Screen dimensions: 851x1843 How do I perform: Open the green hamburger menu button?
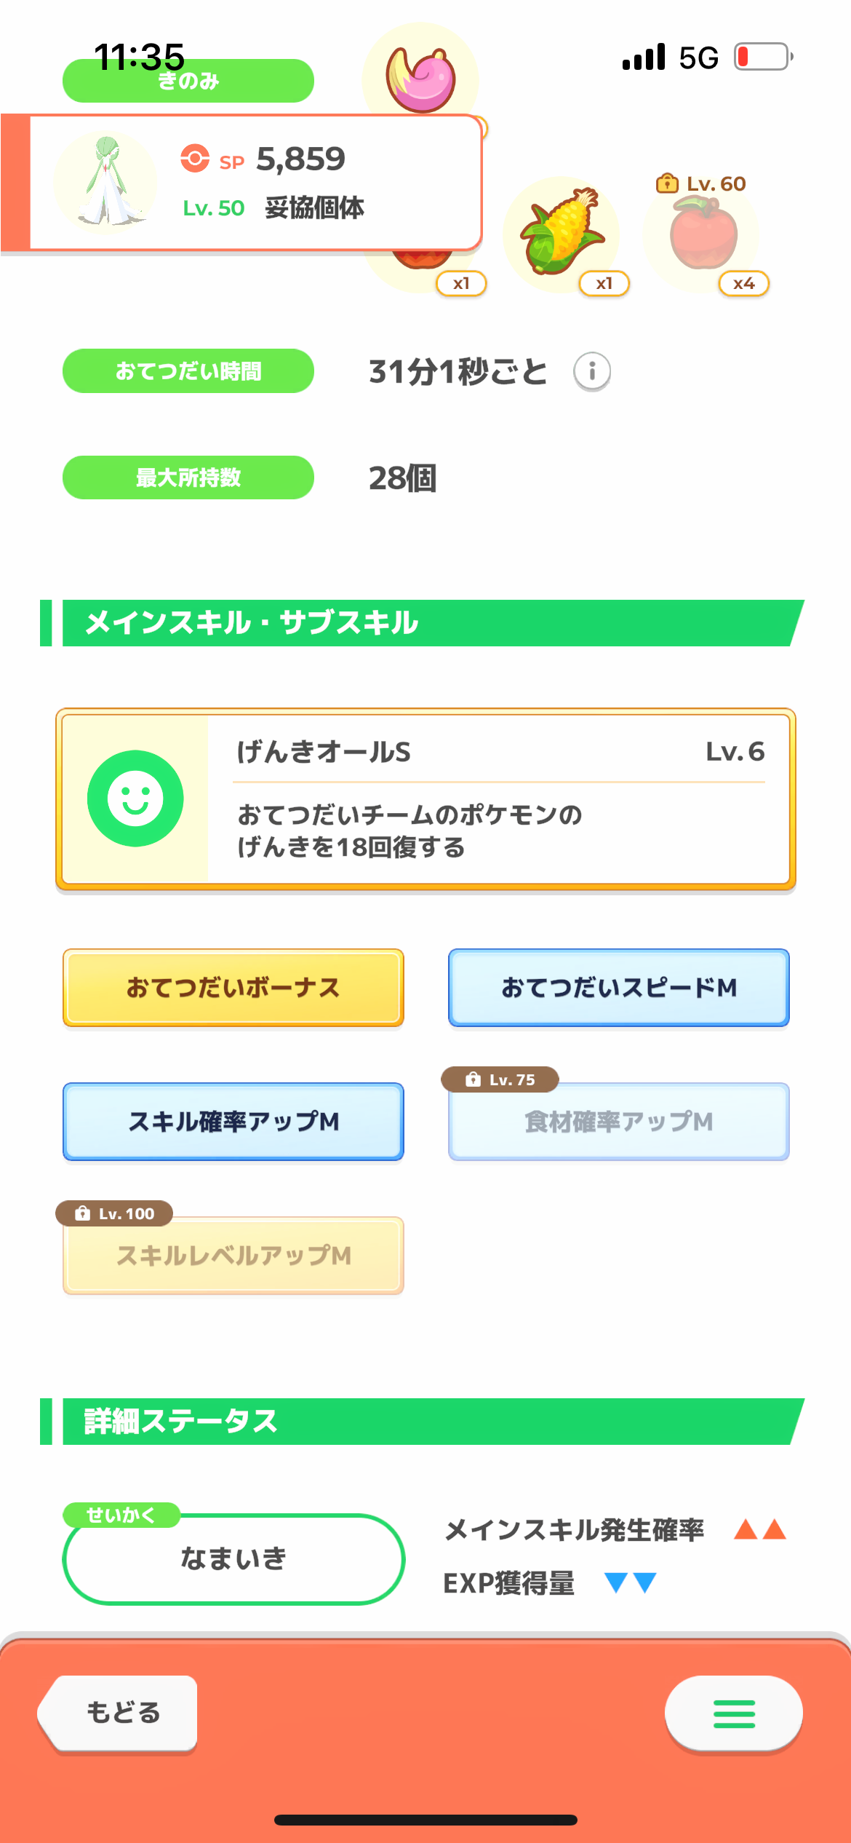click(x=734, y=1713)
